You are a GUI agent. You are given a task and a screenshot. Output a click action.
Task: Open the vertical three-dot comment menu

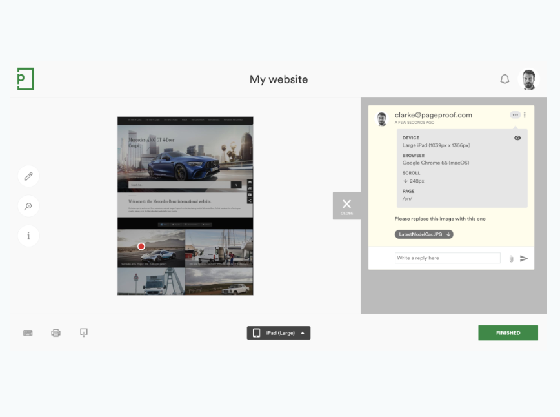pos(525,114)
